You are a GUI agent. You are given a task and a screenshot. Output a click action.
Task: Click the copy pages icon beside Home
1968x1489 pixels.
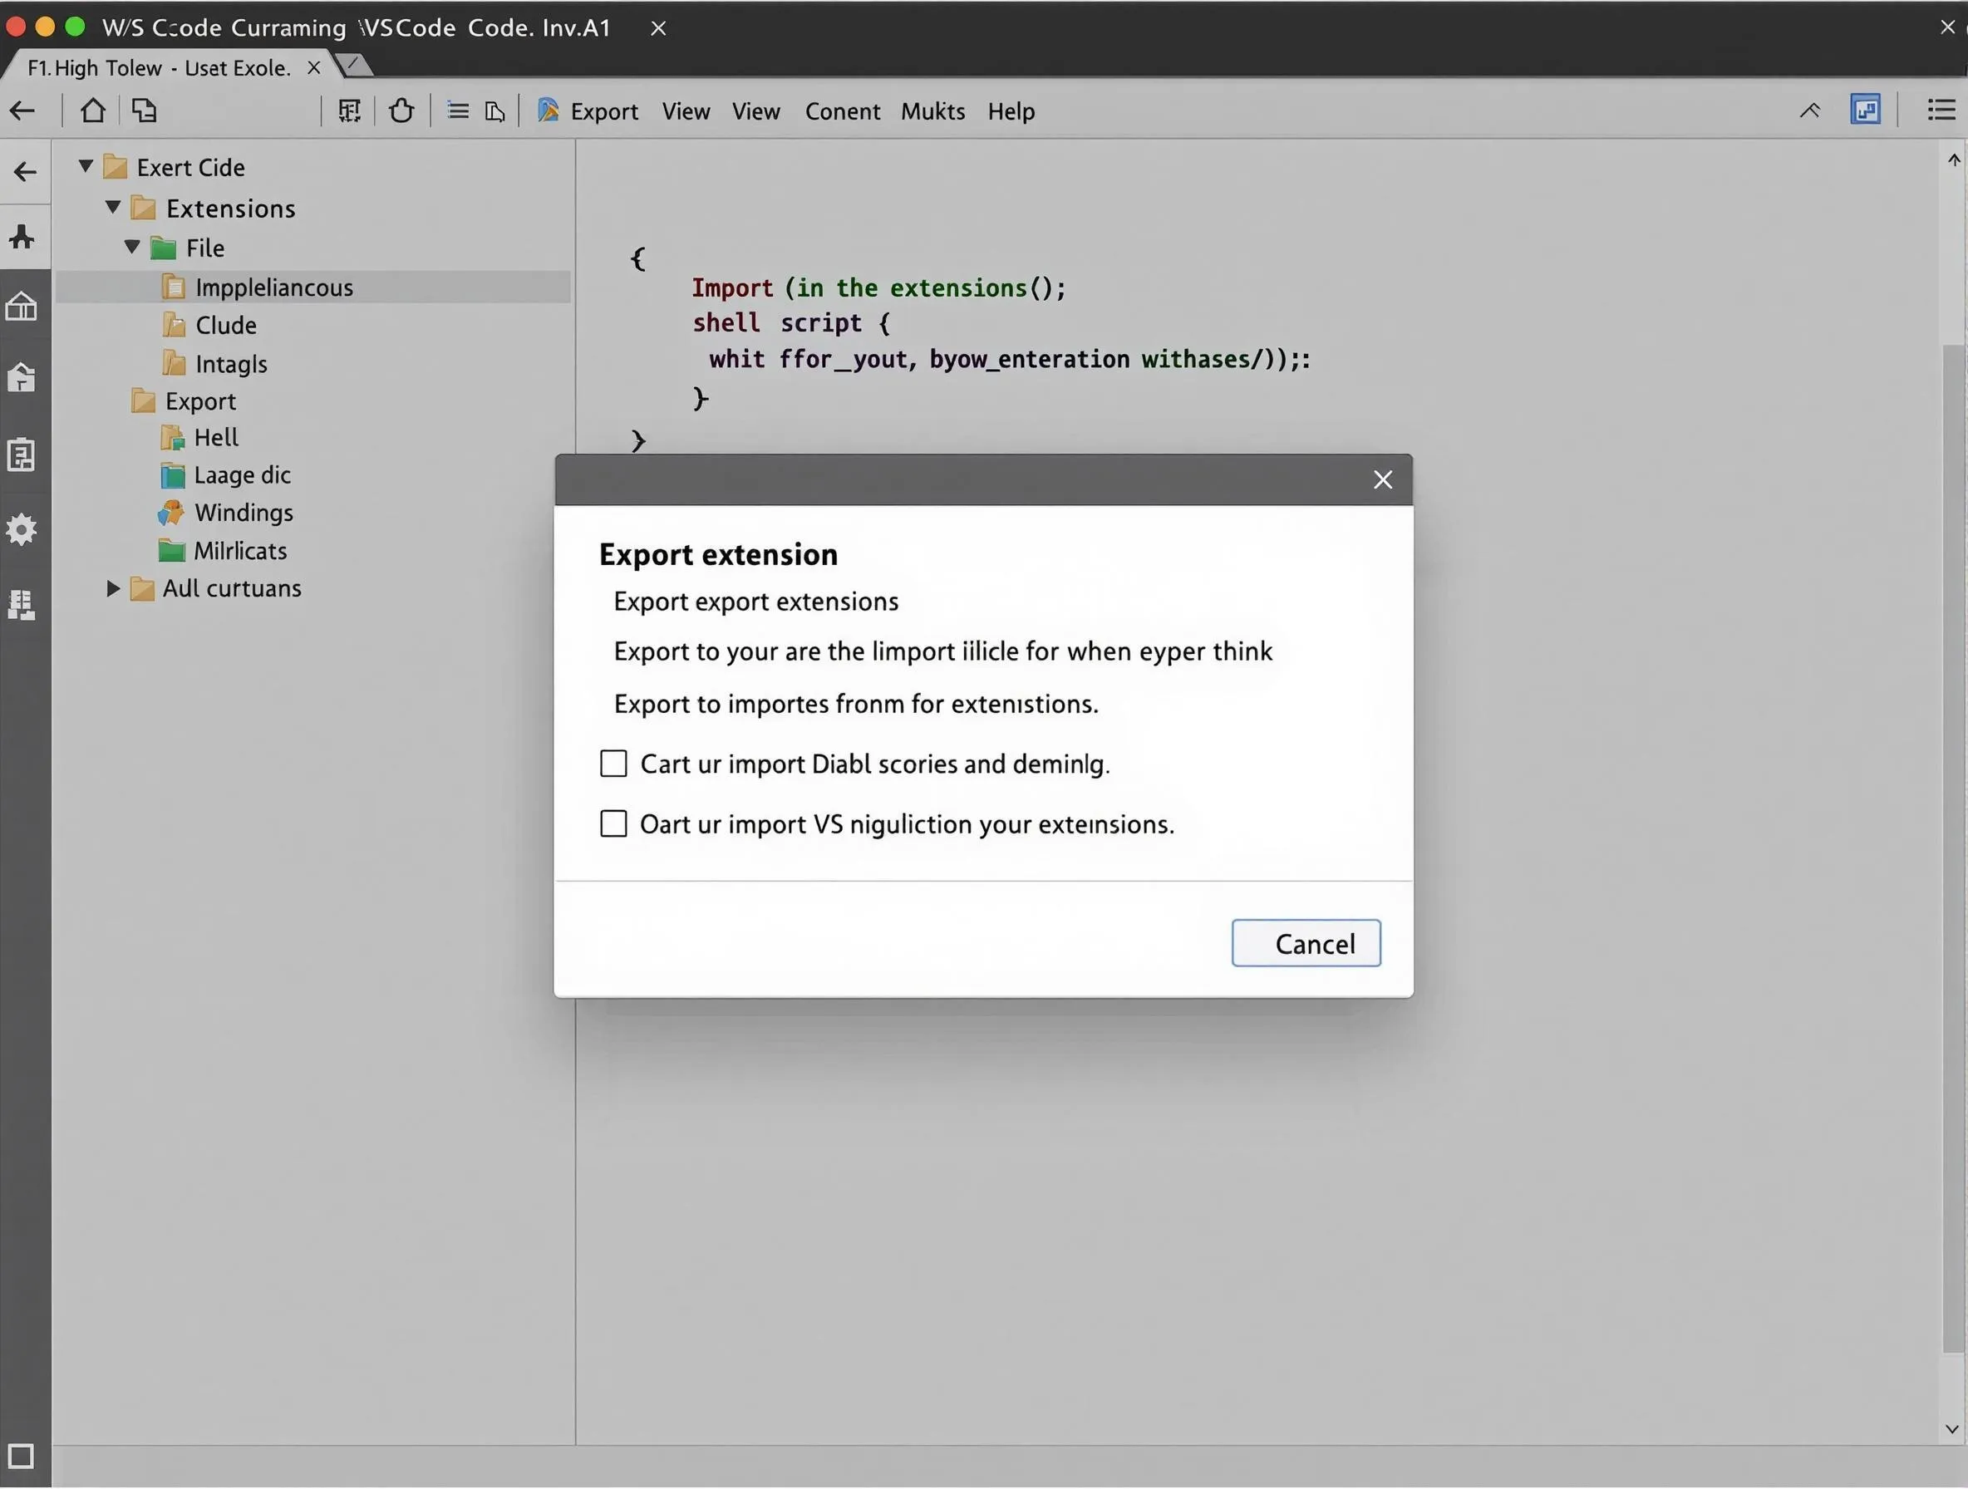pyautogui.click(x=144, y=111)
